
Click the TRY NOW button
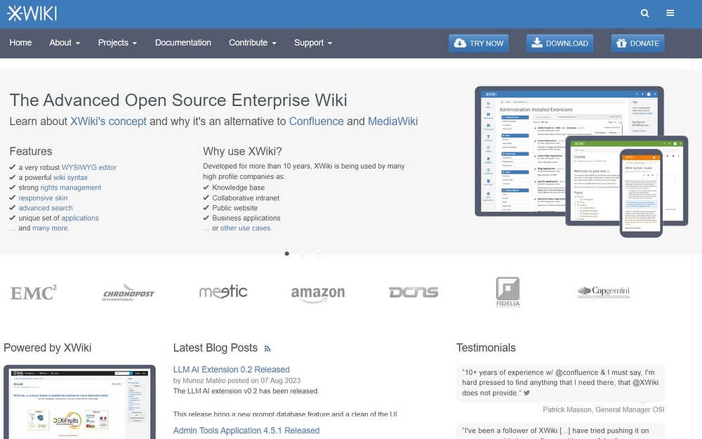click(x=479, y=44)
